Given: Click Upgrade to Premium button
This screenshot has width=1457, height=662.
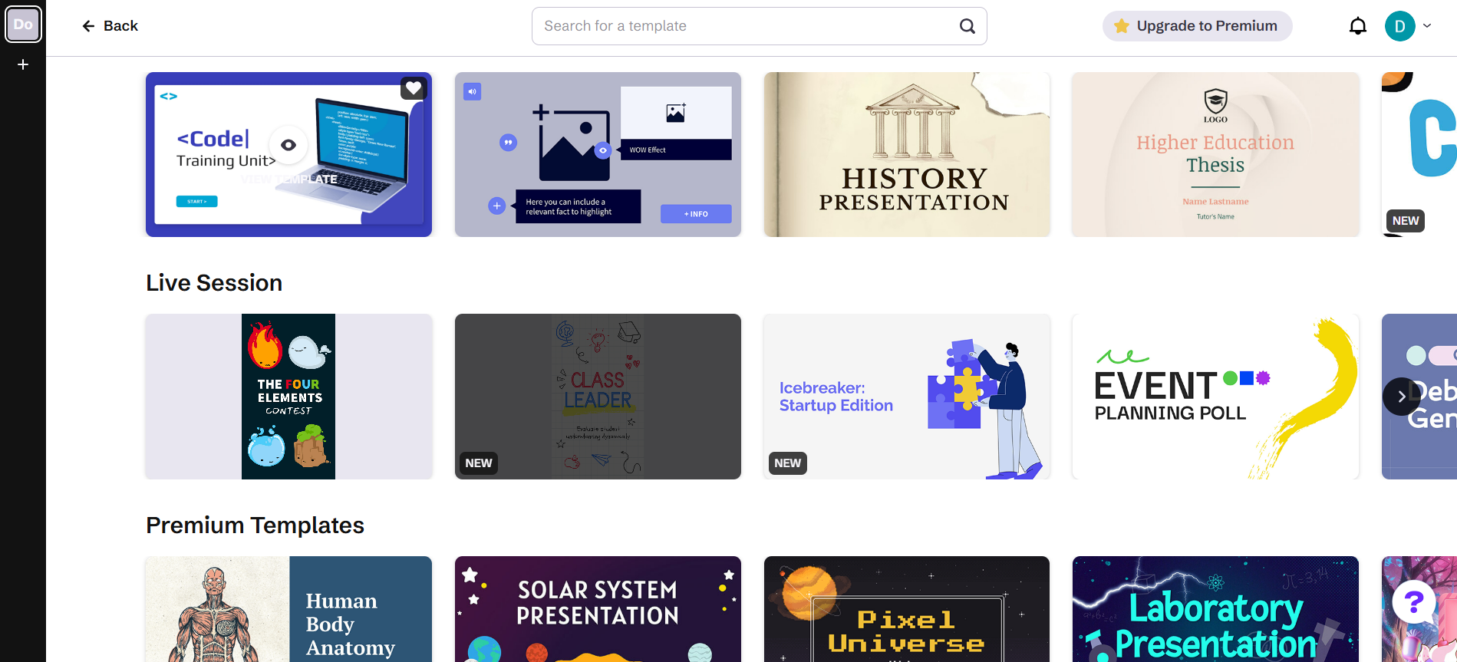Looking at the screenshot, I should point(1197,26).
